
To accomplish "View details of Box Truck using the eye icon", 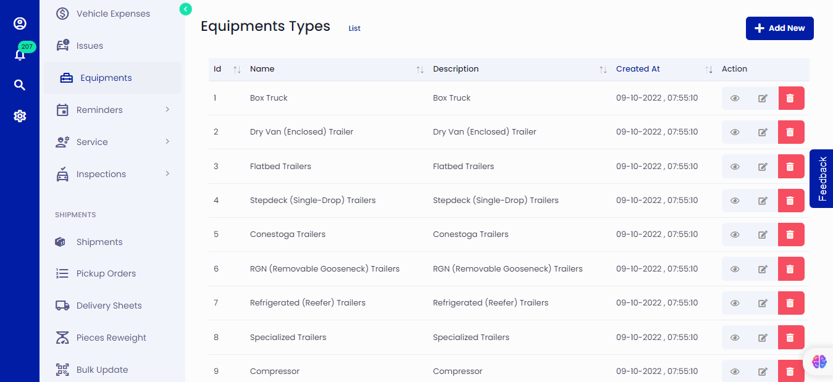I will pyautogui.click(x=735, y=98).
